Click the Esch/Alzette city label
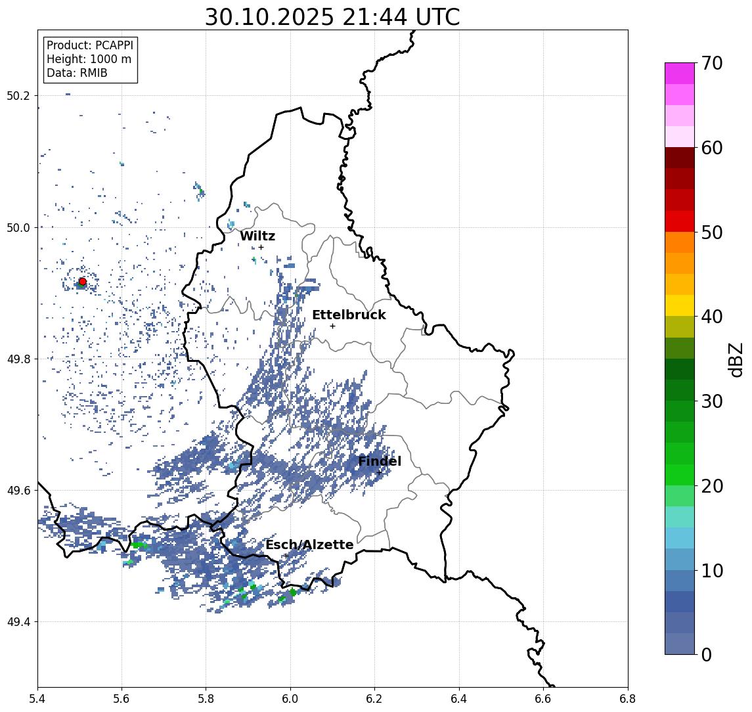This screenshot has height=712, width=752. pyautogui.click(x=309, y=545)
